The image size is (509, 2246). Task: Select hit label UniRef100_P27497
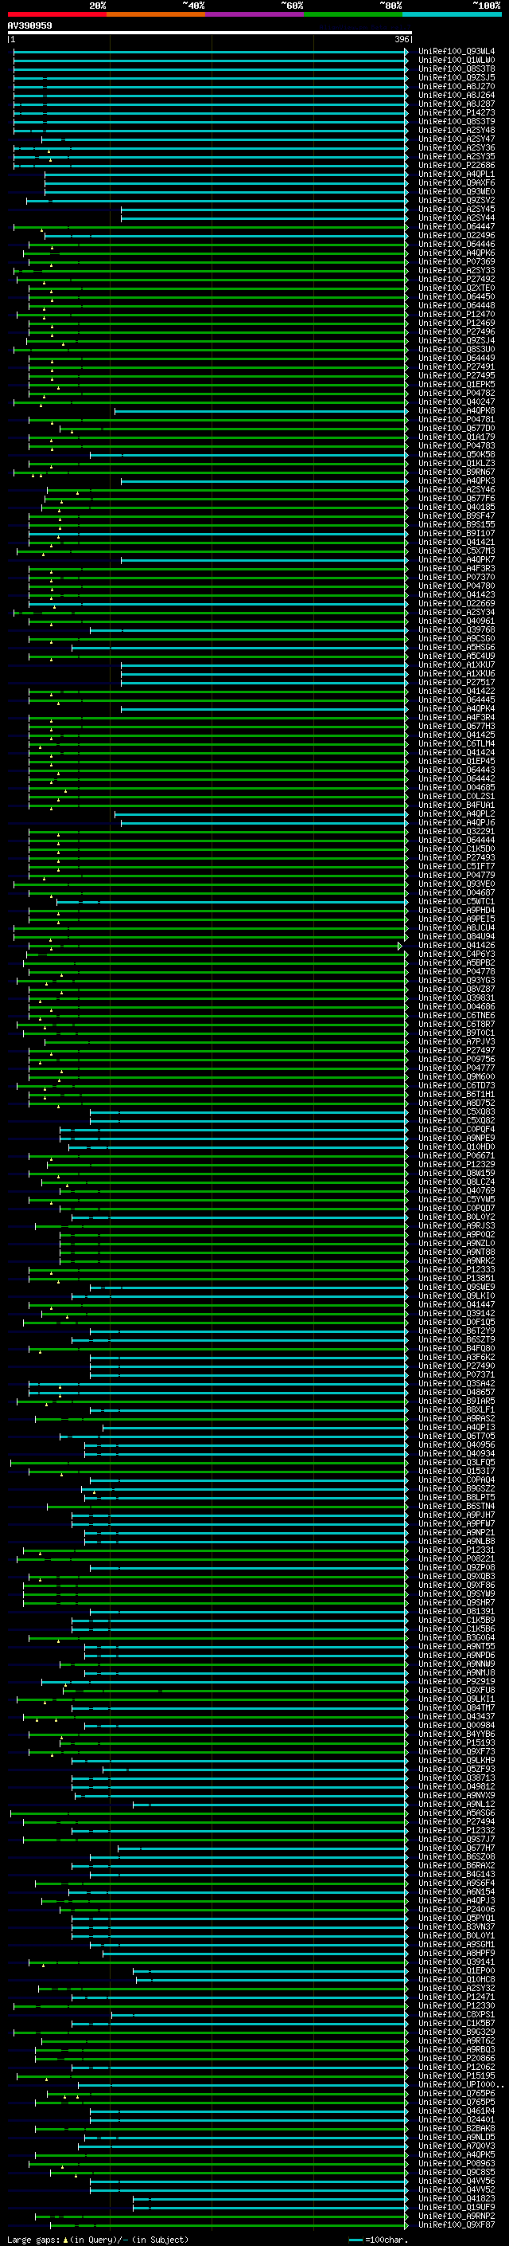(457, 1051)
